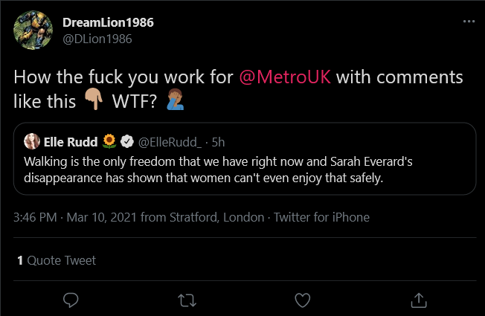
Task: Click the @DLion1986 handle
Action: 97,39
